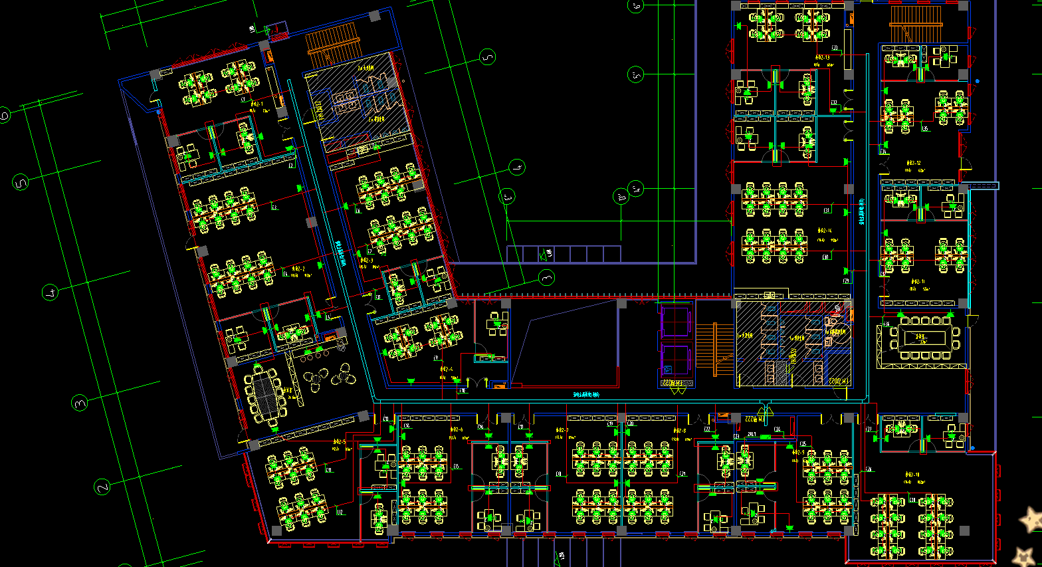Select the room label 2-6 text
Viewport: 1042px width, 567px height.
click(x=455, y=430)
